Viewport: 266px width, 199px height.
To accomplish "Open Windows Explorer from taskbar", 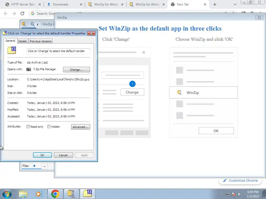I will point(23,194).
